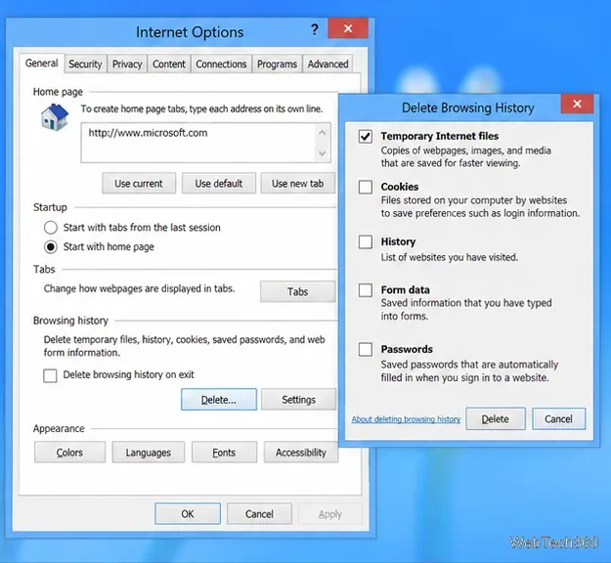Viewport: 611px width, 563px height.
Task: Choose Start with tabs from the last session
Action: point(51,228)
